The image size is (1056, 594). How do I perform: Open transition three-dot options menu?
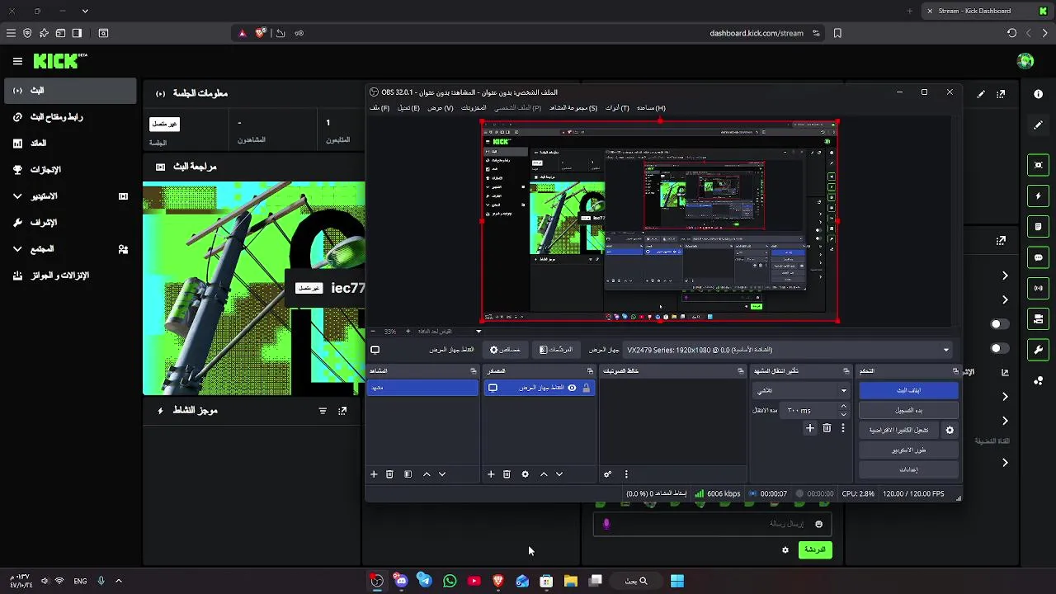coord(843,428)
